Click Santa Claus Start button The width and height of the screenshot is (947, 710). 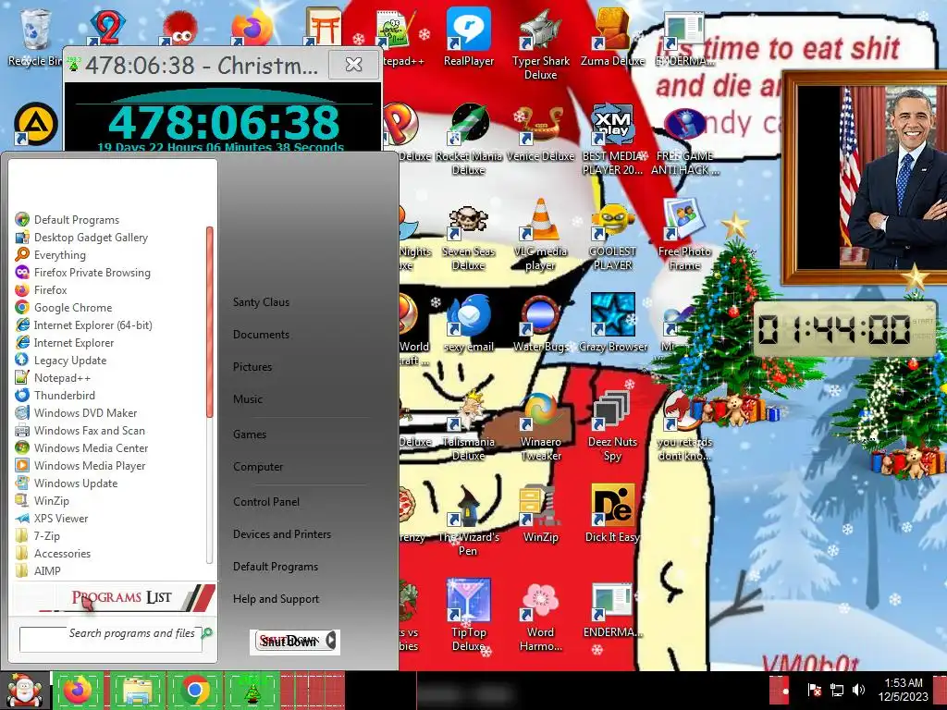[24, 690]
